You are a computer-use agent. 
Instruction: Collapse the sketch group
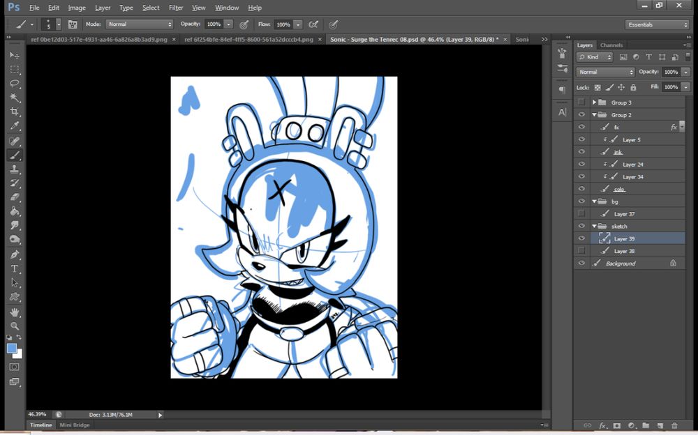coord(594,227)
